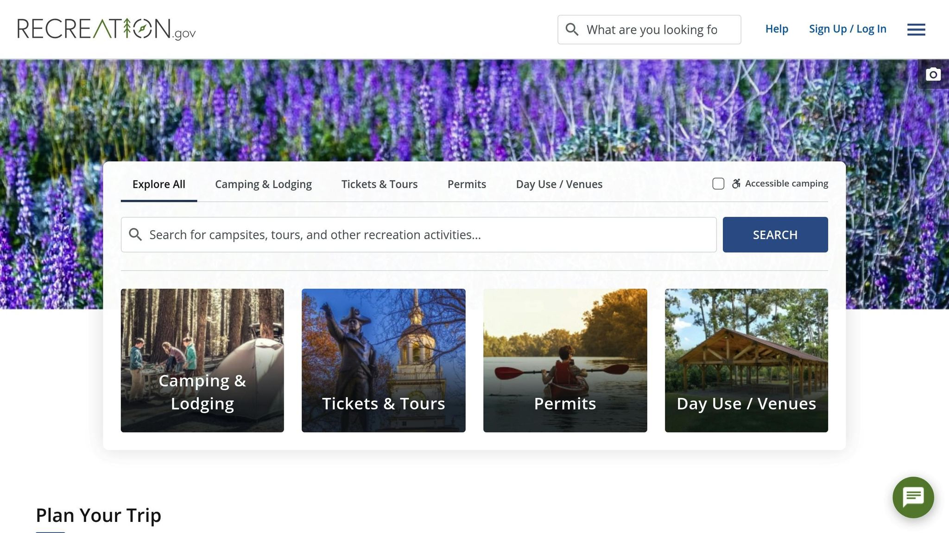Click the wheelchair accessibility icon
The height and width of the screenshot is (533, 949).
coord(736,184)
